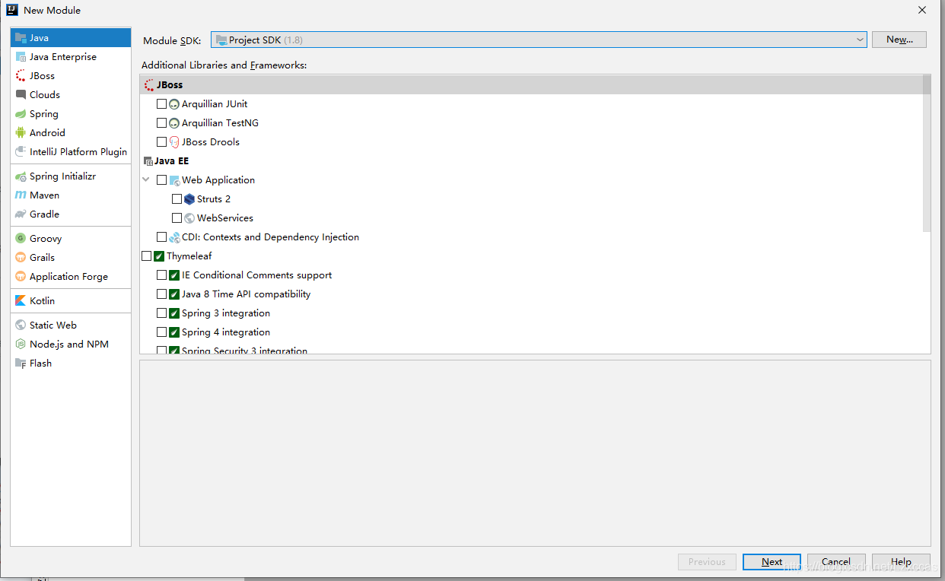Viewport: 945px width, 581px height.
Task: Click the Struts 2 icon
Action: pos(189,198)
